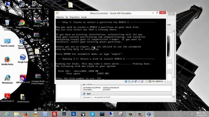Select the MYSQL folder on desktop
209x117 pixels.
coord(37,53)
